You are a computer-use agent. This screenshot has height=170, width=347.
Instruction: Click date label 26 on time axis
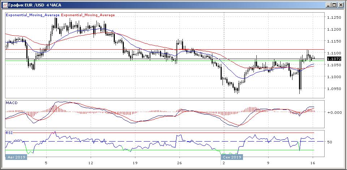(x=179, y=163)
